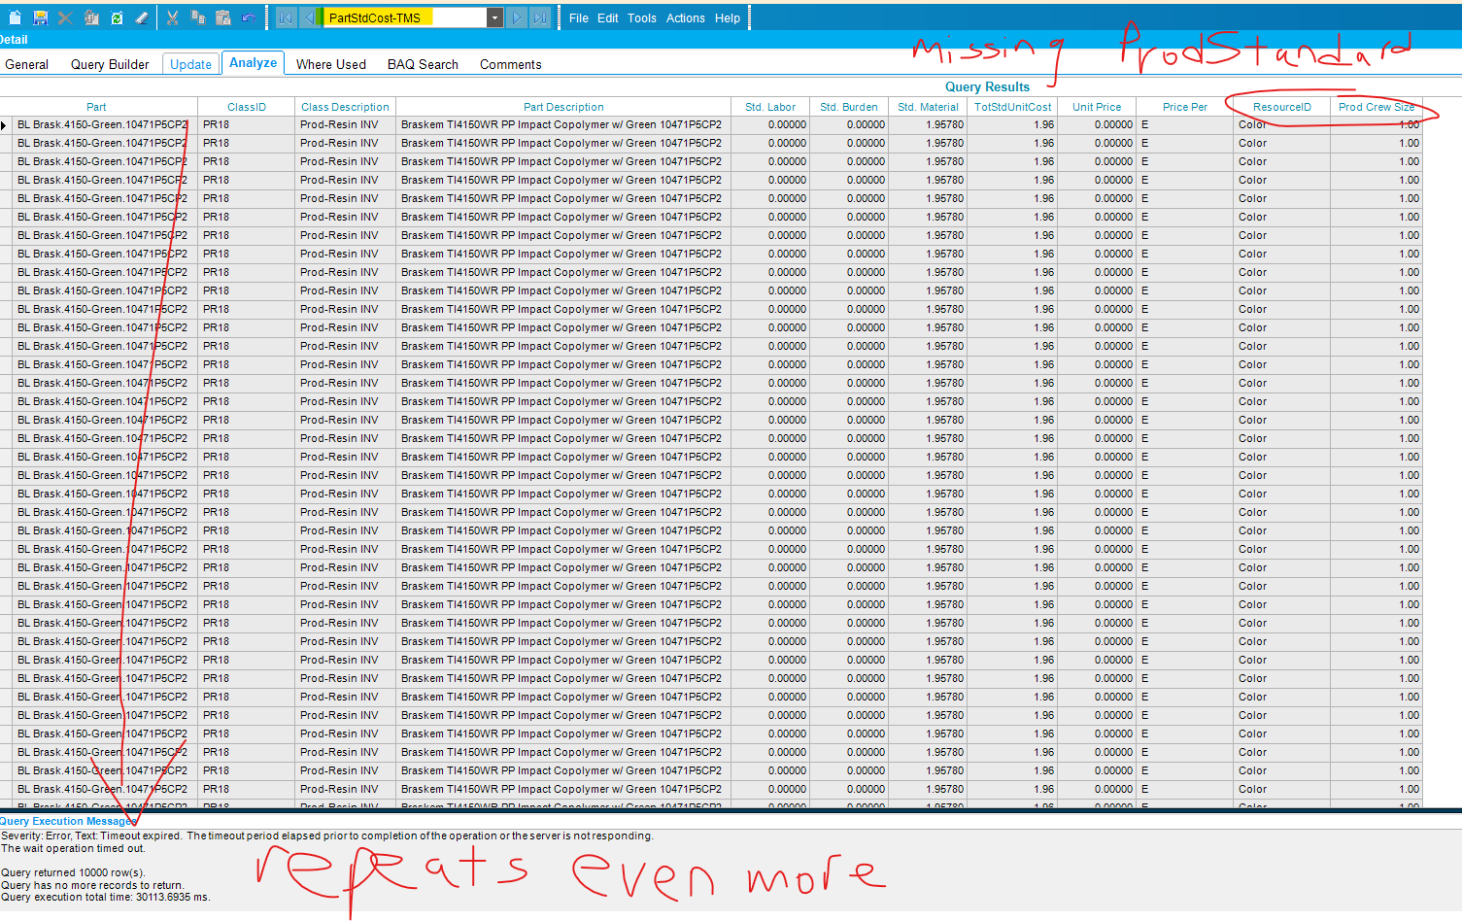Viewport: 1462px width, 921px height.
Task: Go to last record navigation arrow
Action: pos(540,17)
